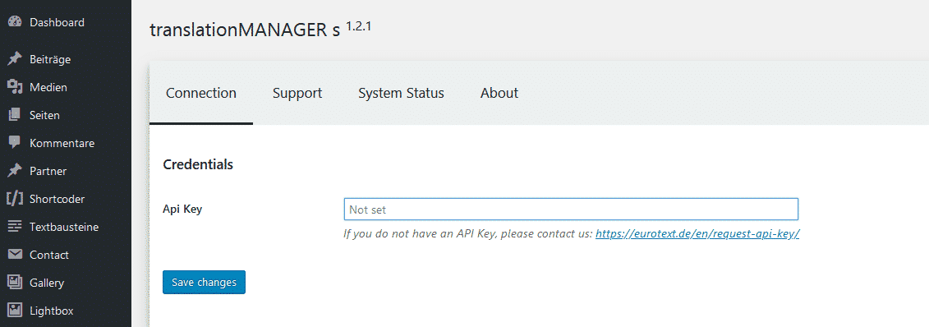The image size is (929, 327).
Task: Click the Save changes button
Action: click(204, 282)
